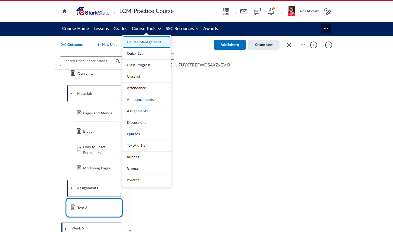Open SSC Resources dropdown
This screenshot has width=393, height=232.
click(182, 29)
